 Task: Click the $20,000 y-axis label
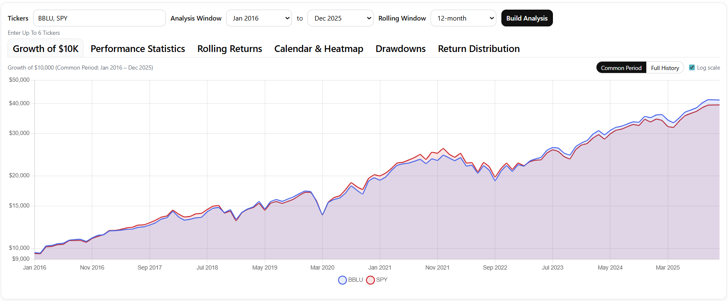coord(19,175)
